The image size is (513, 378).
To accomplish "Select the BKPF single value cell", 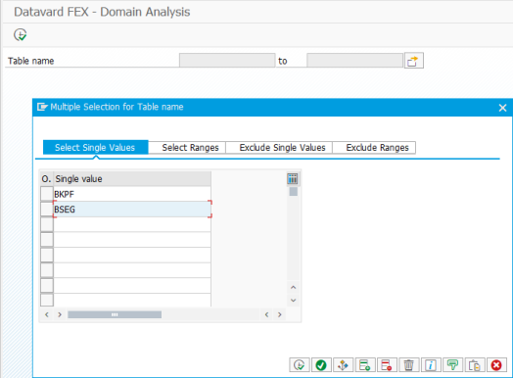I will pyautogui.click(x=132, y=194).
